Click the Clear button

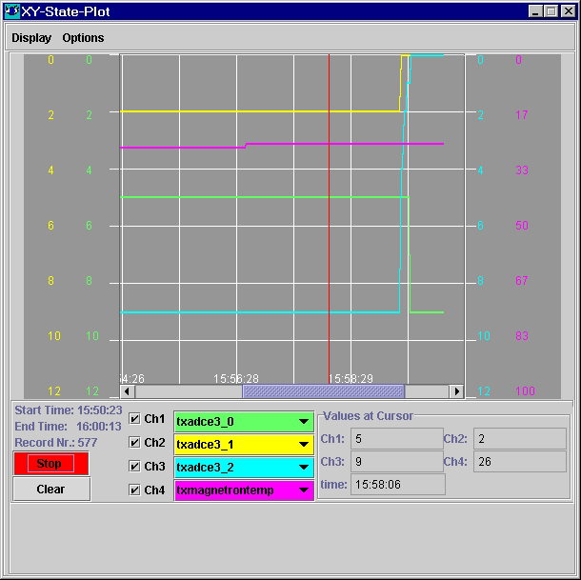click(51, 490)
